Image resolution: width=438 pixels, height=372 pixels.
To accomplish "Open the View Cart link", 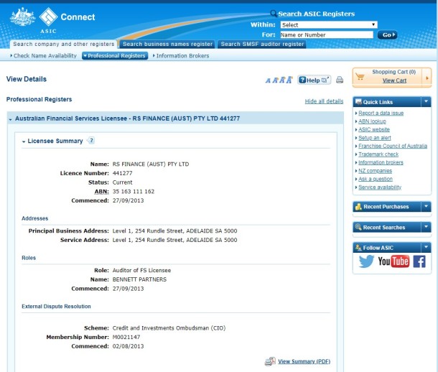I will point(394,80).
